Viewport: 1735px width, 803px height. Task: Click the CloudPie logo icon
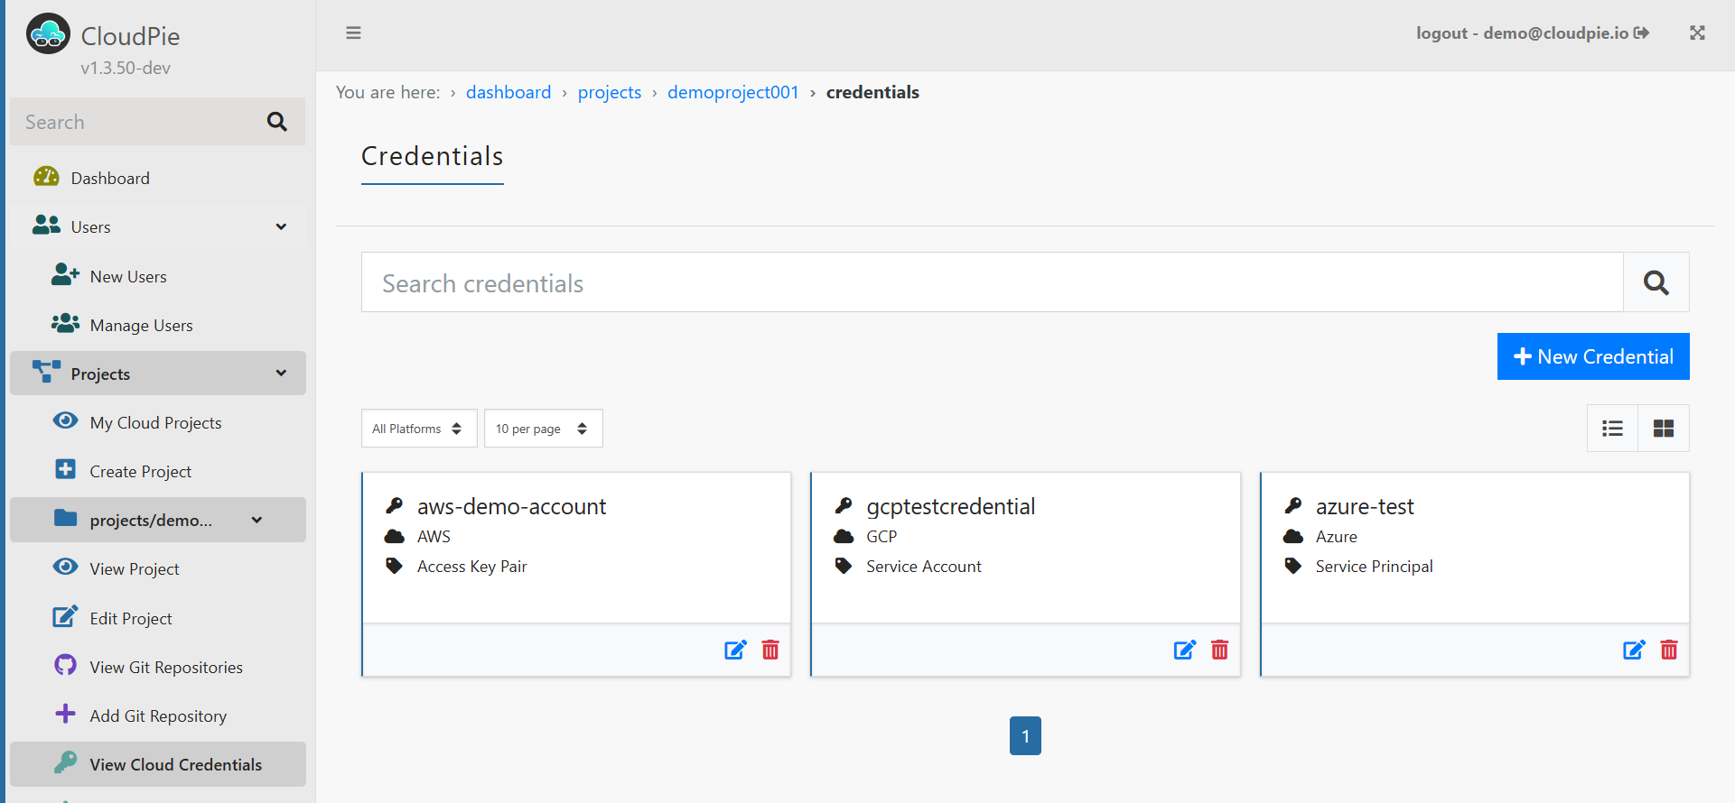[48, 34]
